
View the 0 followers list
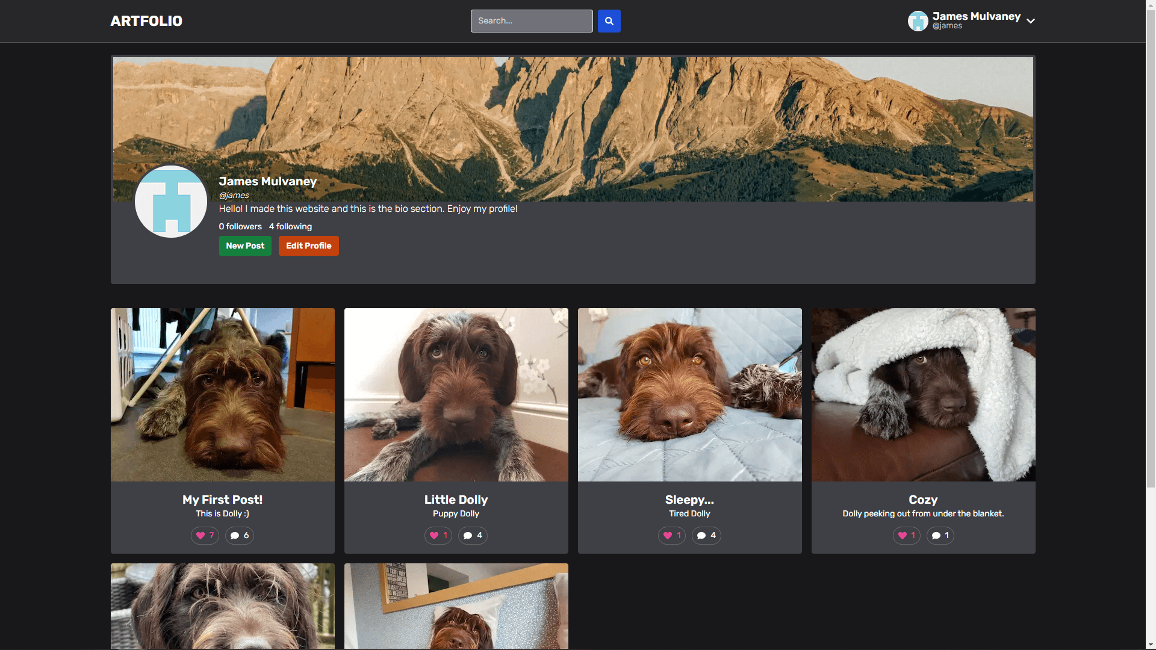pos(240,226)
